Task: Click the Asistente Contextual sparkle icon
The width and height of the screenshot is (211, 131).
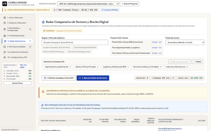Action: tap(5, 52)
